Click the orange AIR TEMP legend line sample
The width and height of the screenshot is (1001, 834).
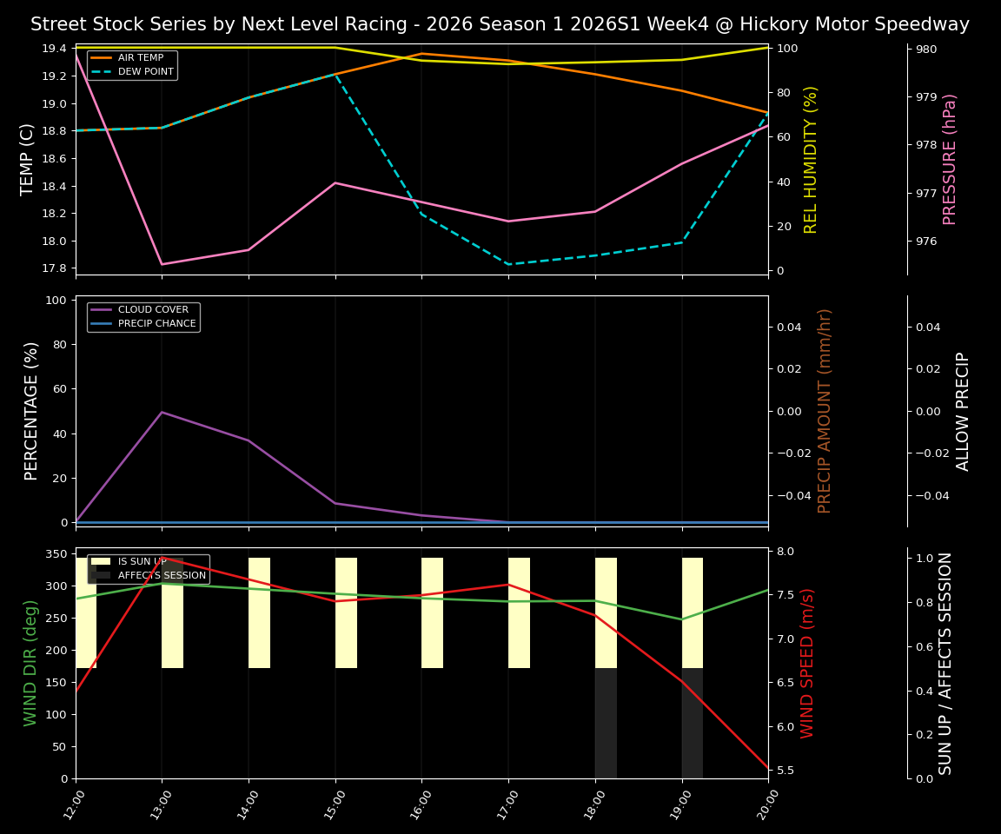102,56
